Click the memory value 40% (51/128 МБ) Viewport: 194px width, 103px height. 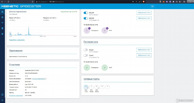pos(30,93)
